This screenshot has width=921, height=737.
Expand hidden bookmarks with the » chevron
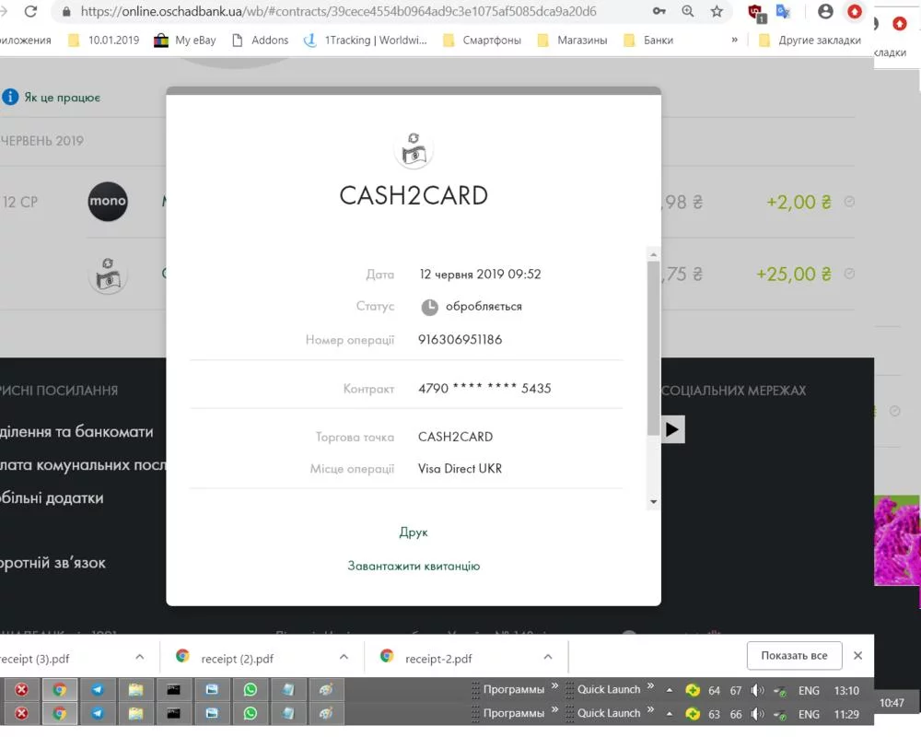coord(734,40)
